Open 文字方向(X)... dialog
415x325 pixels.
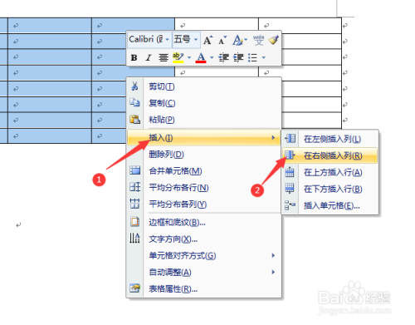(x=173, y=239)
